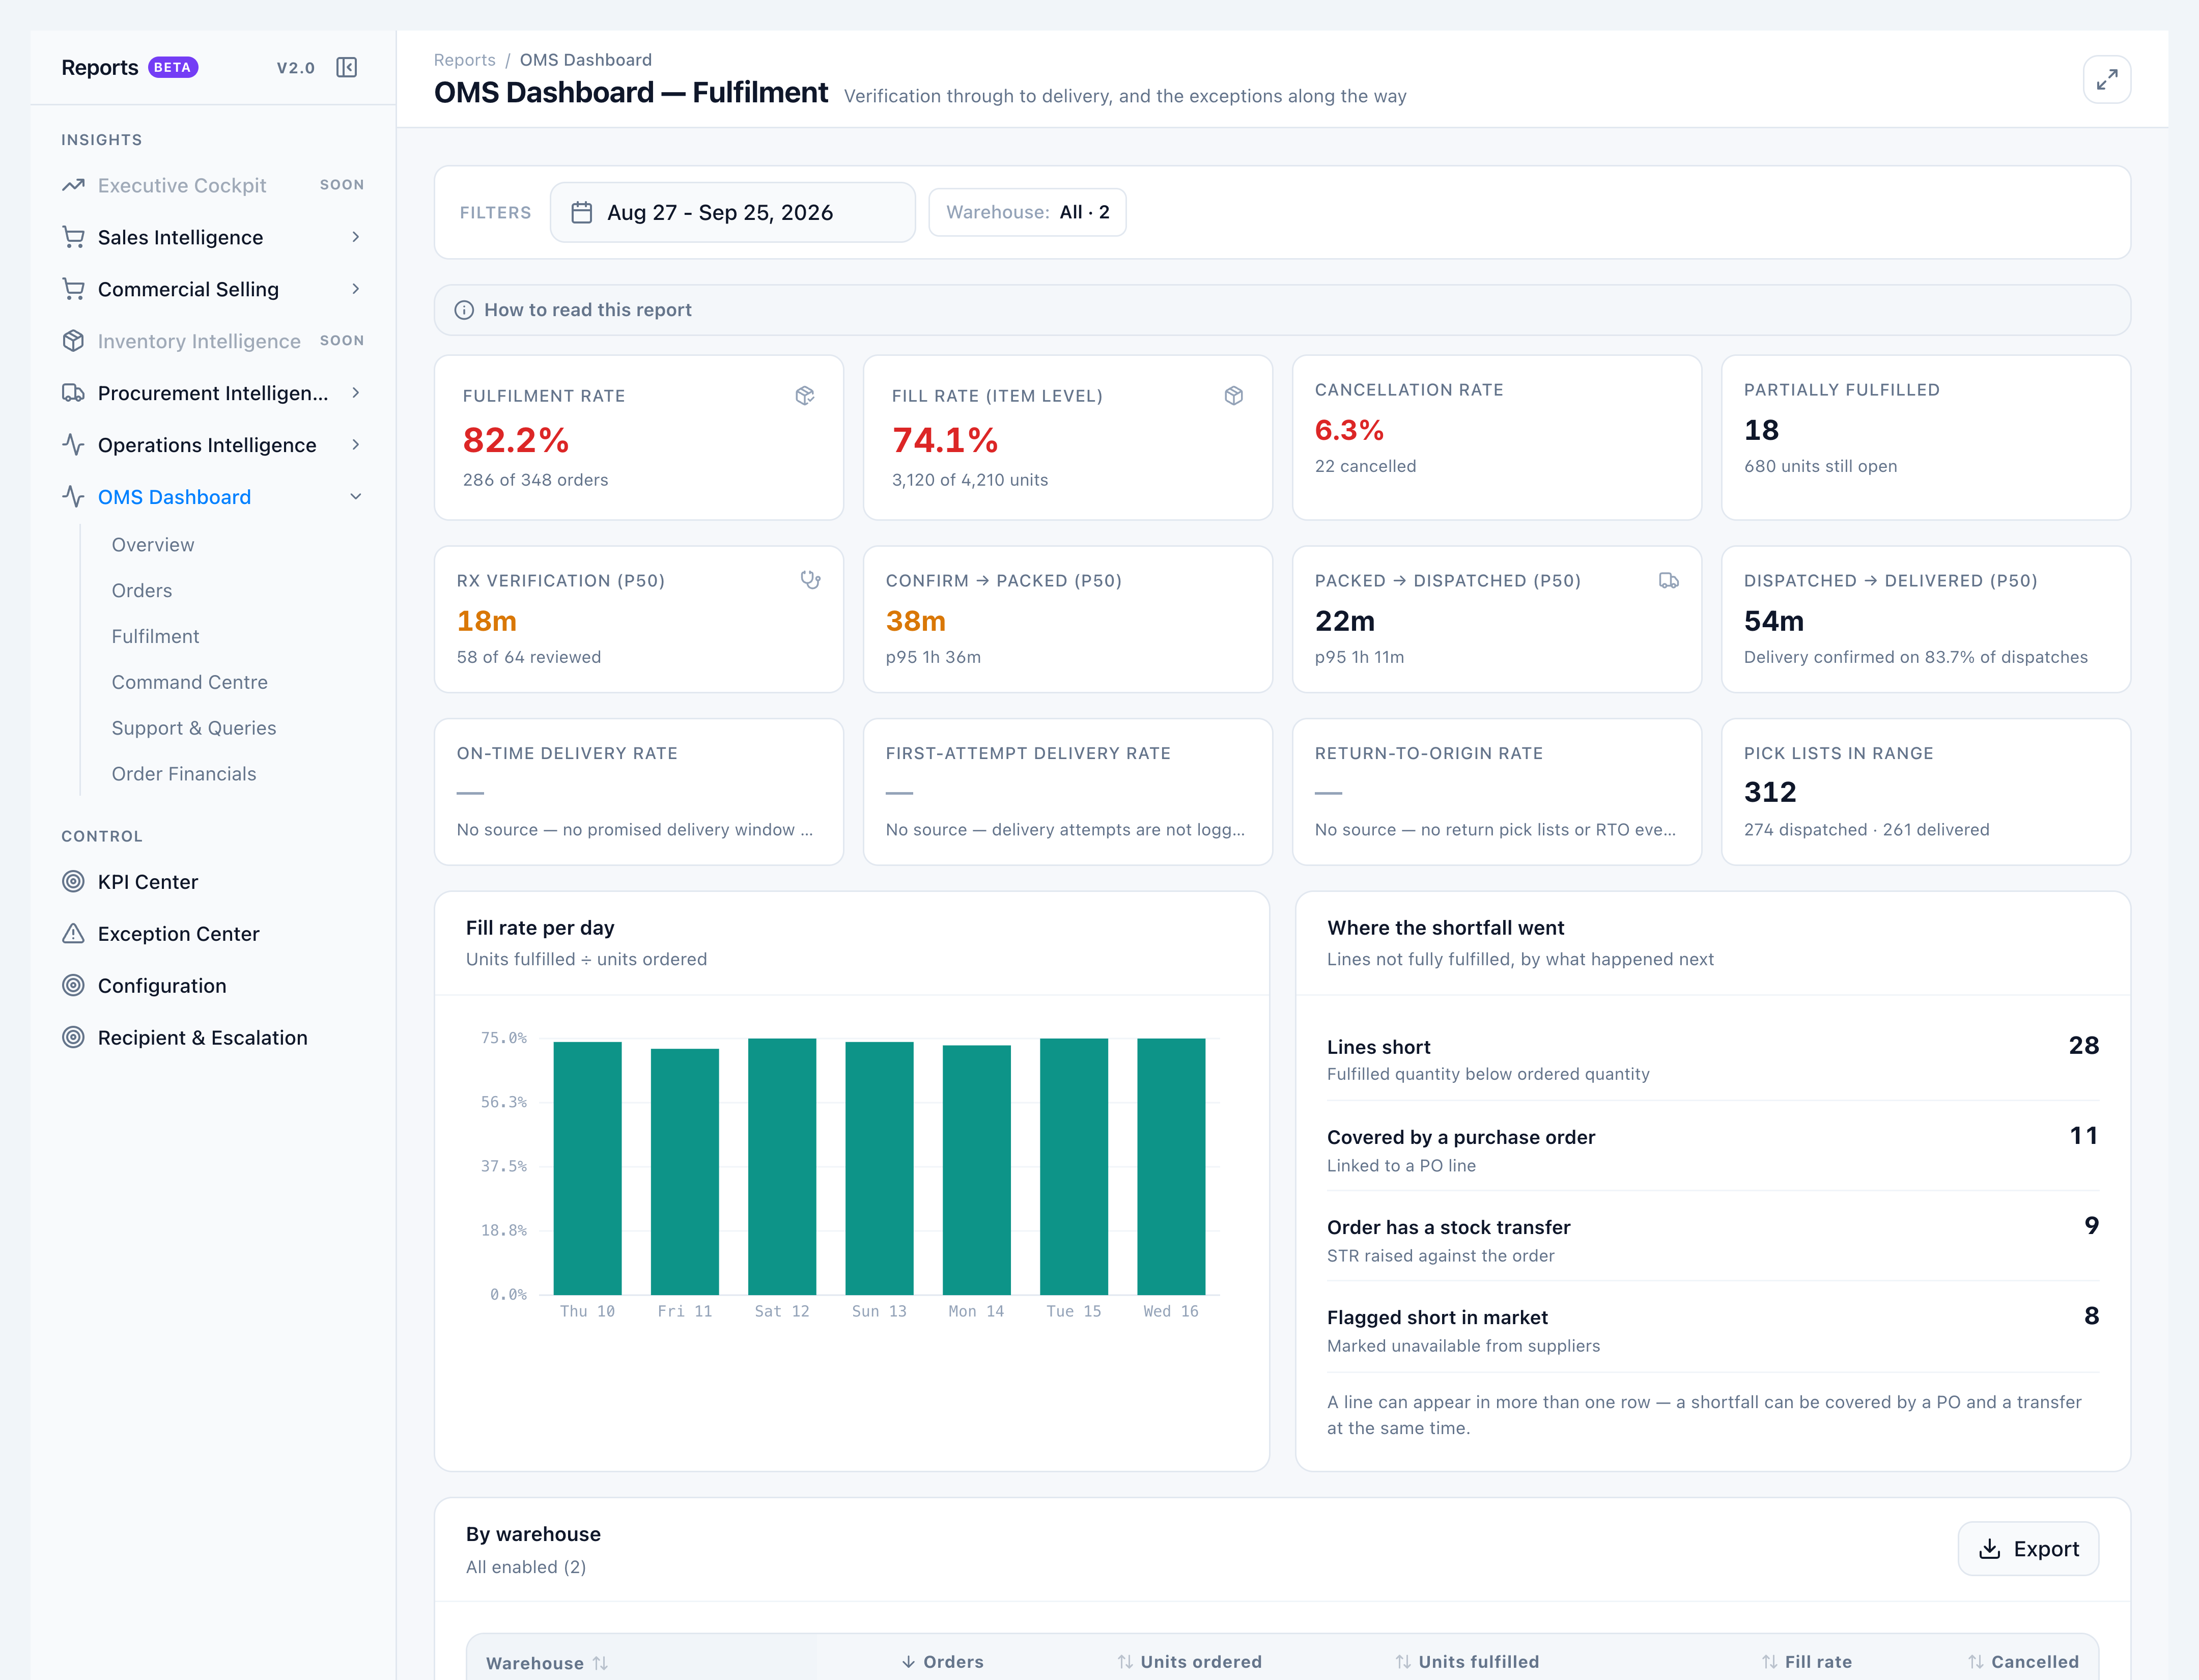The height and width of the screenshot is (1680, 2199).
Task: Open the Overview submenu item
Action: [x=153, y=545]
